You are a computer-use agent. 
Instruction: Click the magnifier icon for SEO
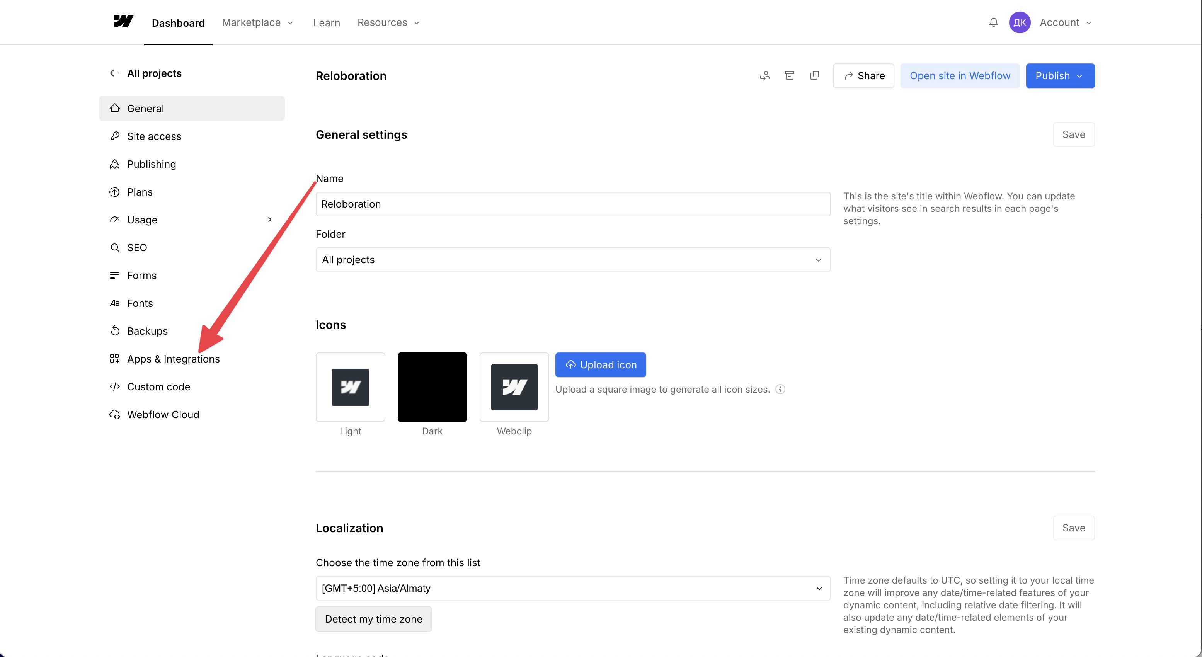pos(115,247)
